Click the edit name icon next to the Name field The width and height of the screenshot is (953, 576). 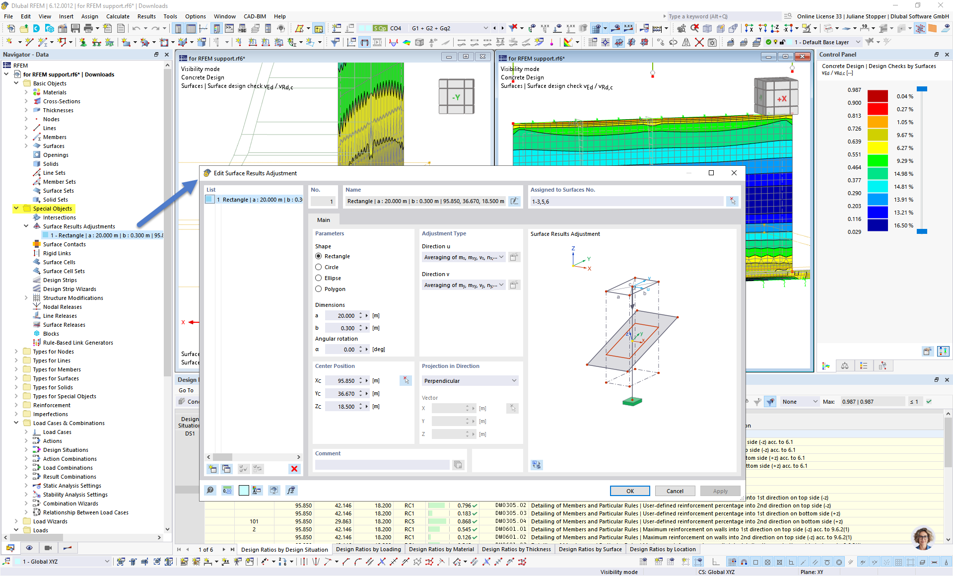[515, 201]
